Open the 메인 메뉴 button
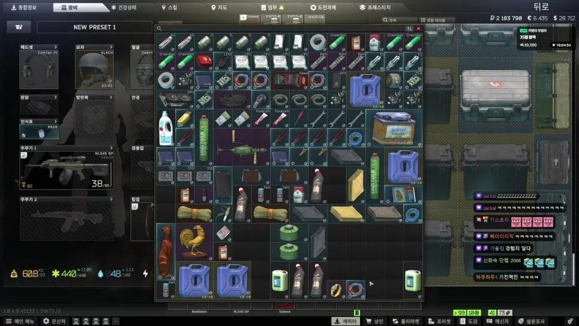Image resolution: width=579 pixels, height=326 pixels. (x=21, y=321)
